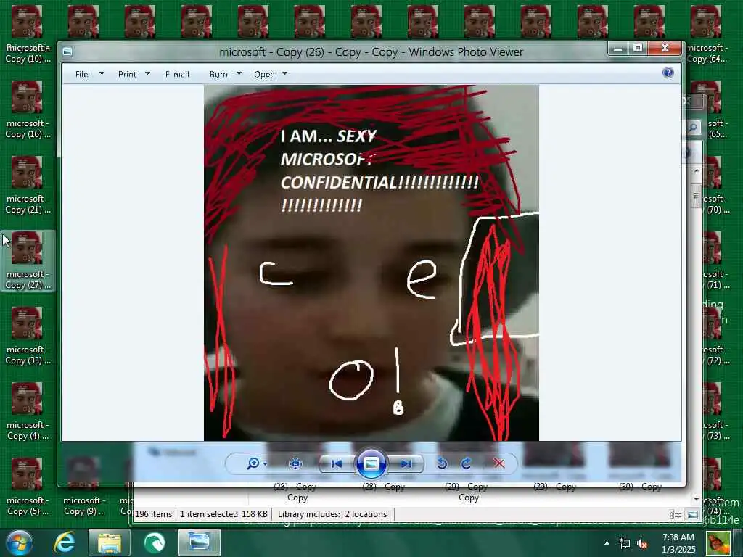
Task: Click the blue Help question mark icon
Action: [x=668, y=73]
